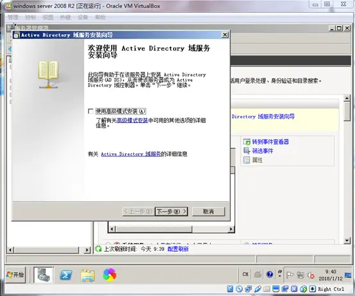Click the VirtualBox shared folders indicator
Viewport: 355px width, 296px height.
pos(267,289)
